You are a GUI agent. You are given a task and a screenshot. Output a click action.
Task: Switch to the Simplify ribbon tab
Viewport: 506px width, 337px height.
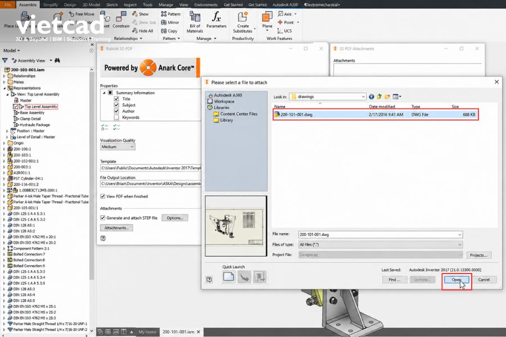point(51,4)
